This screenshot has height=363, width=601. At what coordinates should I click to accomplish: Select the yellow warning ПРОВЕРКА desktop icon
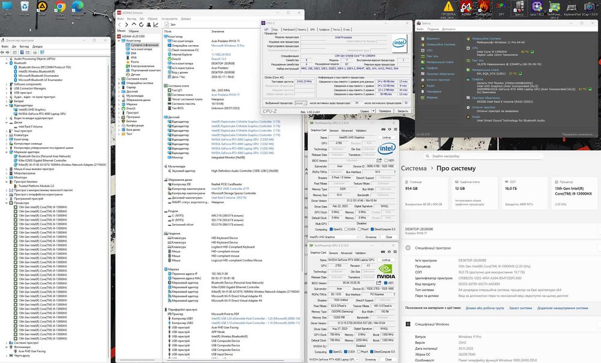[x=448, y=9]
